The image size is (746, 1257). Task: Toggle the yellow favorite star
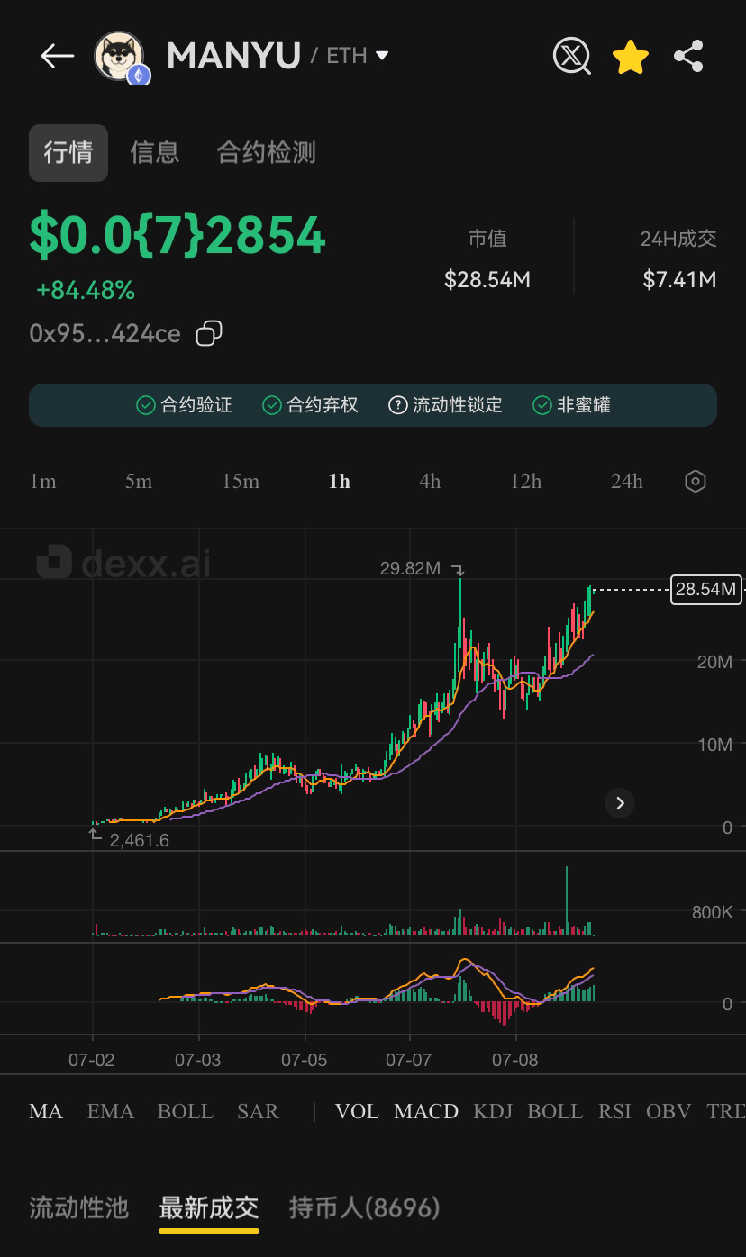pos(630,57)
